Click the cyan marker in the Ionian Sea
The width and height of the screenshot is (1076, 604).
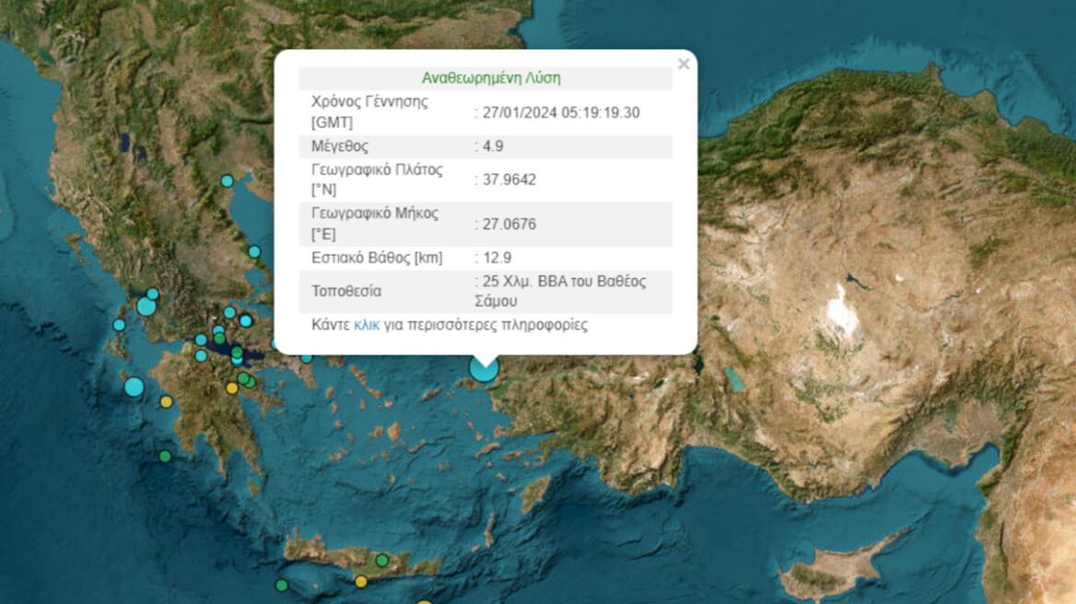[119, 324]
